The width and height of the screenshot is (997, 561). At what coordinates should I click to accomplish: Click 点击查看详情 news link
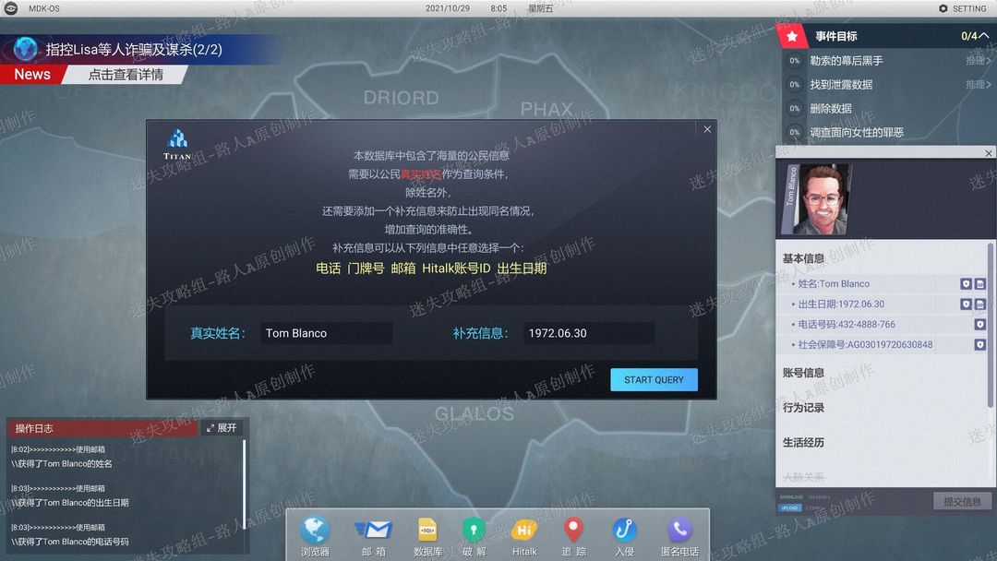point(126,75)
